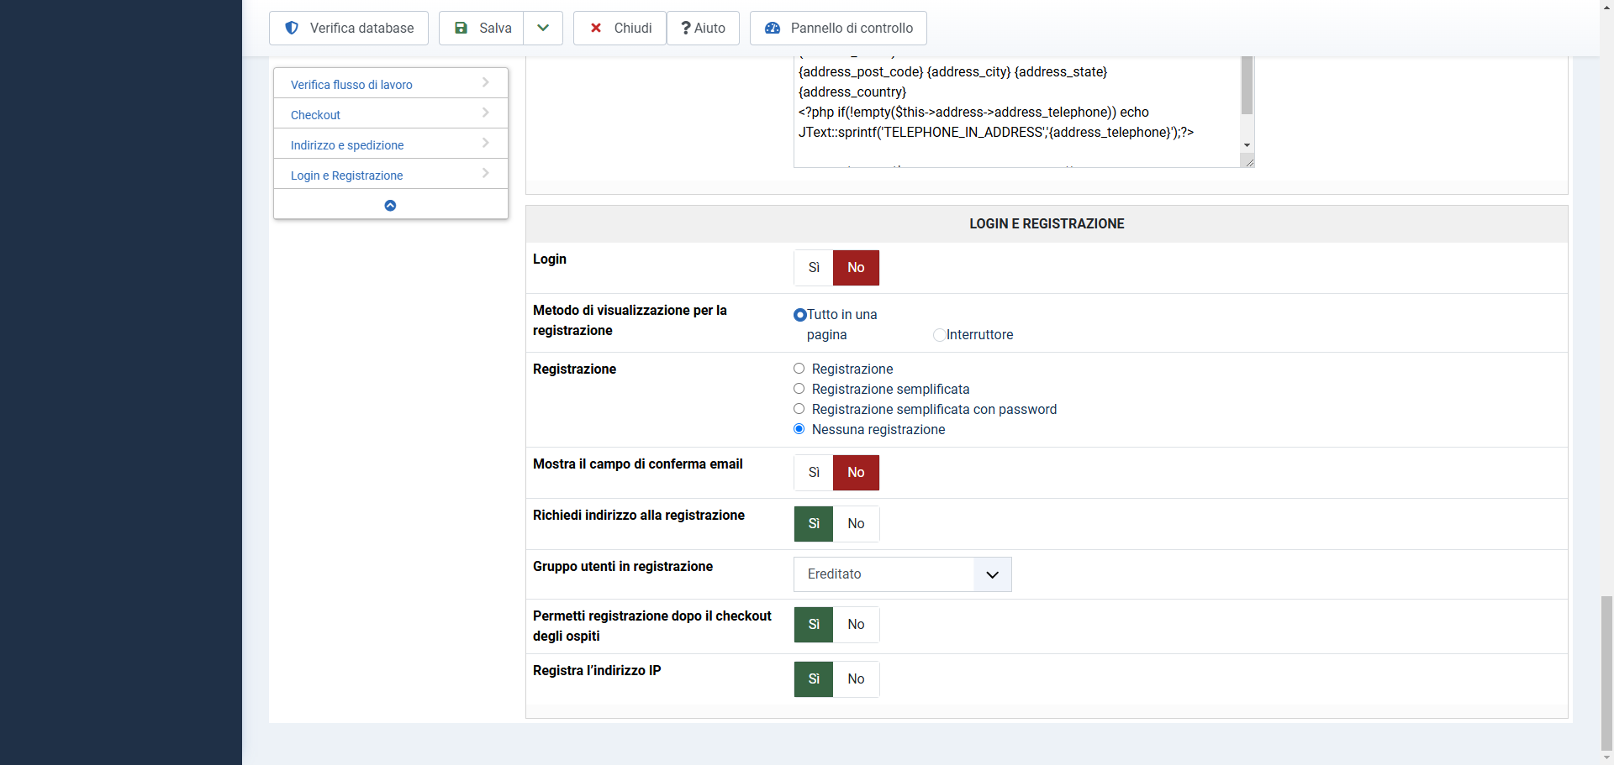Select the Interruttore radio option
This screenshot has width=1614, height=765.
point(939,335)
